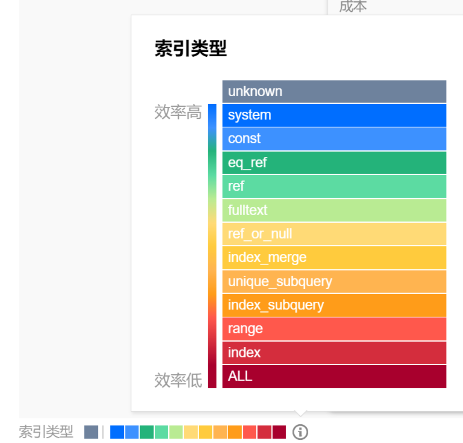
Task: Select the const entry in the popup
Action: click(x=334, y=139)
